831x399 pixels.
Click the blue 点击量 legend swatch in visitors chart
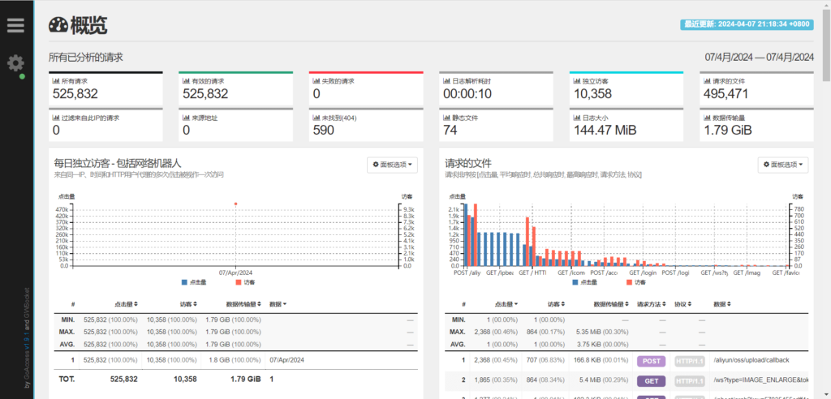click(183, 282)
